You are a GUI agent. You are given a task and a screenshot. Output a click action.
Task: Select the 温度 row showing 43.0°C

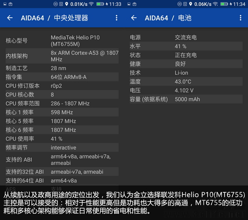(x=186, y=82)
